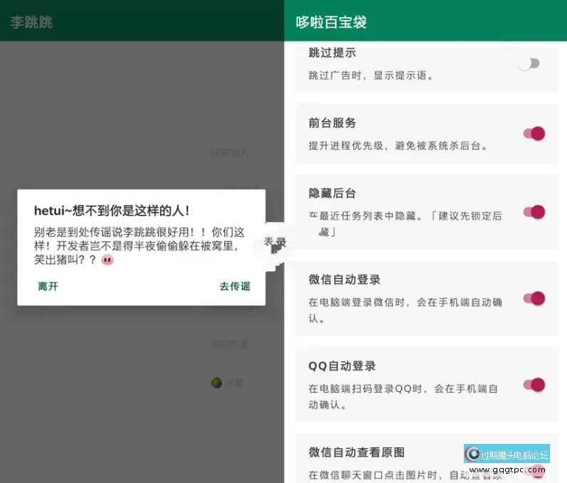Turn off the 前台服务 switch
567x483 pixels.
coord(534,134)
